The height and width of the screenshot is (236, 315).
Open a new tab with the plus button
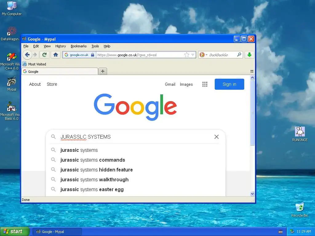pyautogui.click(x=103, y=71)
